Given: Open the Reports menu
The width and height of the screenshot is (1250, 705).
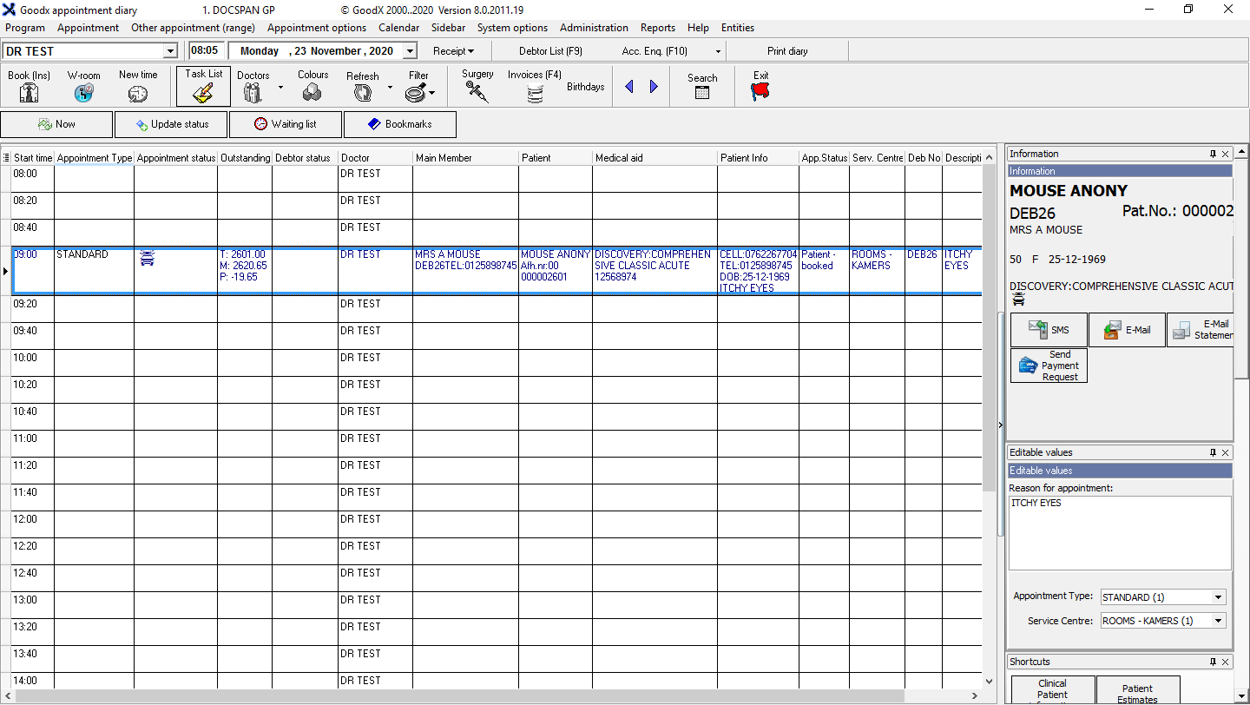Looking at the screenshot, I should [658, 28].
